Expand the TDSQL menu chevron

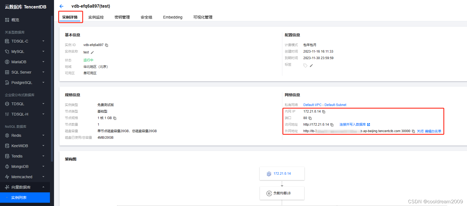pyautogui.click(x=43, y=104)
